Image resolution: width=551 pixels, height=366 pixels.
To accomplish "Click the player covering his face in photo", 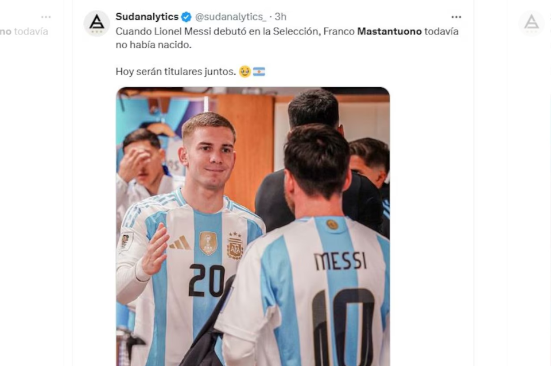I will 142,161.
